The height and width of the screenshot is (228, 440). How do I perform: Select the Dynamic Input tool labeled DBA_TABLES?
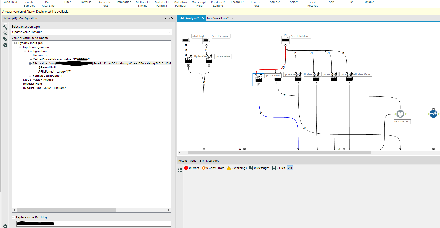pyautogui.click(x=400, y=114)
